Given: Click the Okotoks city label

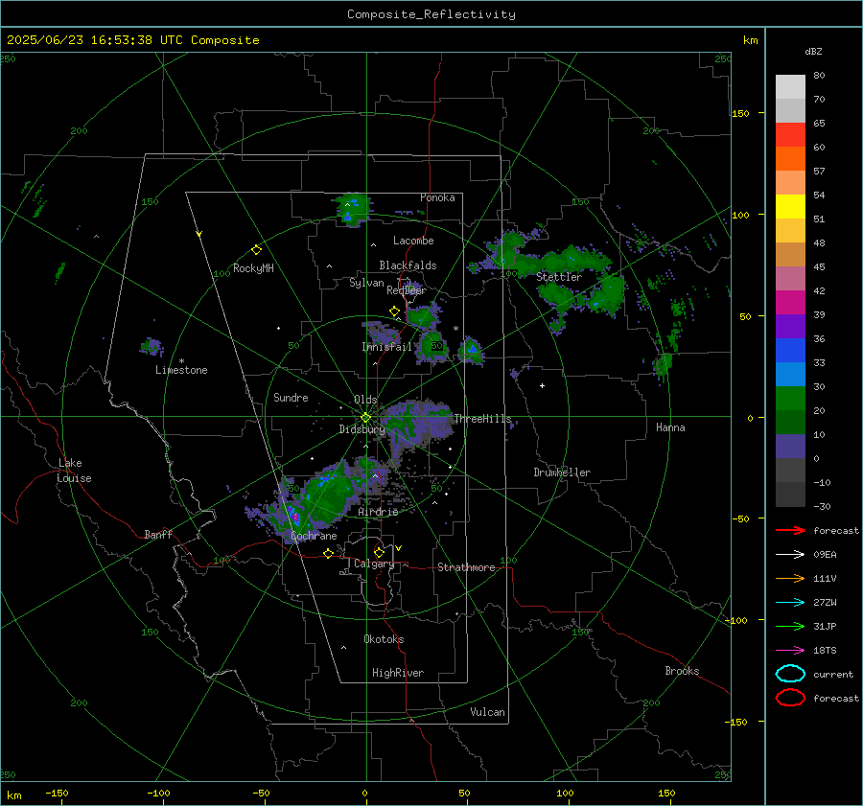Looking at the screenshot, I should pos(384,639).
